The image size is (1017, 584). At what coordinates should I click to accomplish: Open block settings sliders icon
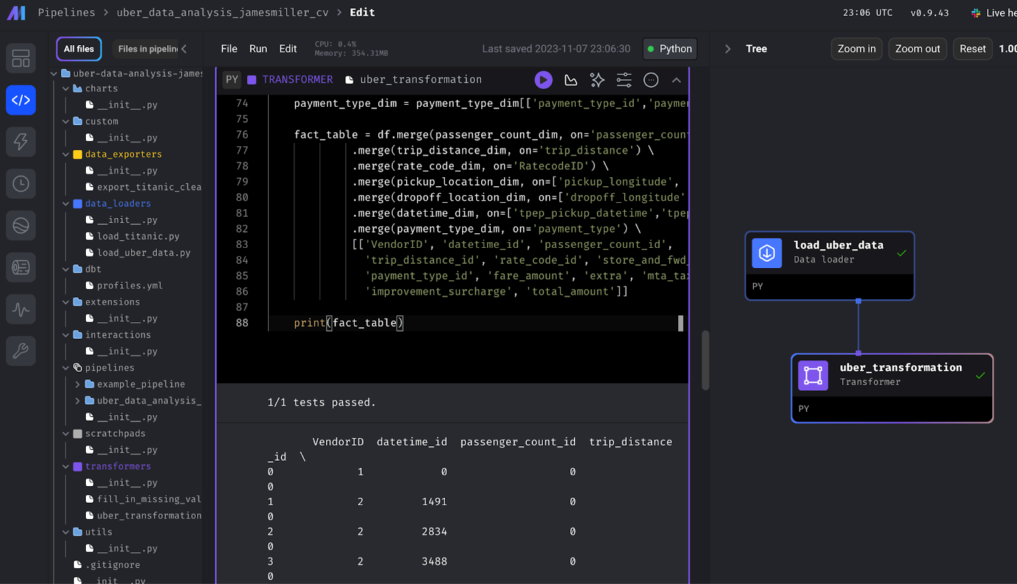coord(624,80)
